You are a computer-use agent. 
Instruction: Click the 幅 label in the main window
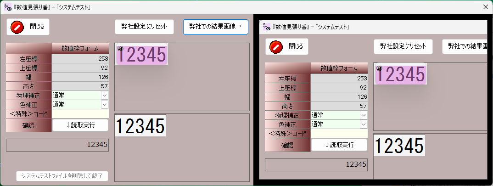28,77
